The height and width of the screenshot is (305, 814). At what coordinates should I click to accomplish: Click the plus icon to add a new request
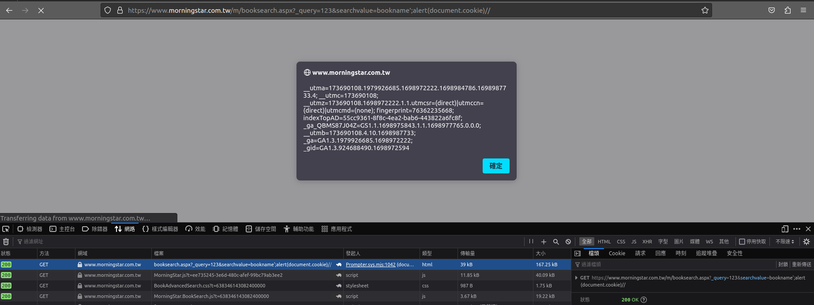tap(544, 242)
